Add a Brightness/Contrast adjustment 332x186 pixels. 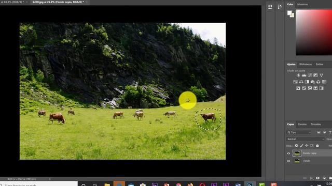(298, 75)
